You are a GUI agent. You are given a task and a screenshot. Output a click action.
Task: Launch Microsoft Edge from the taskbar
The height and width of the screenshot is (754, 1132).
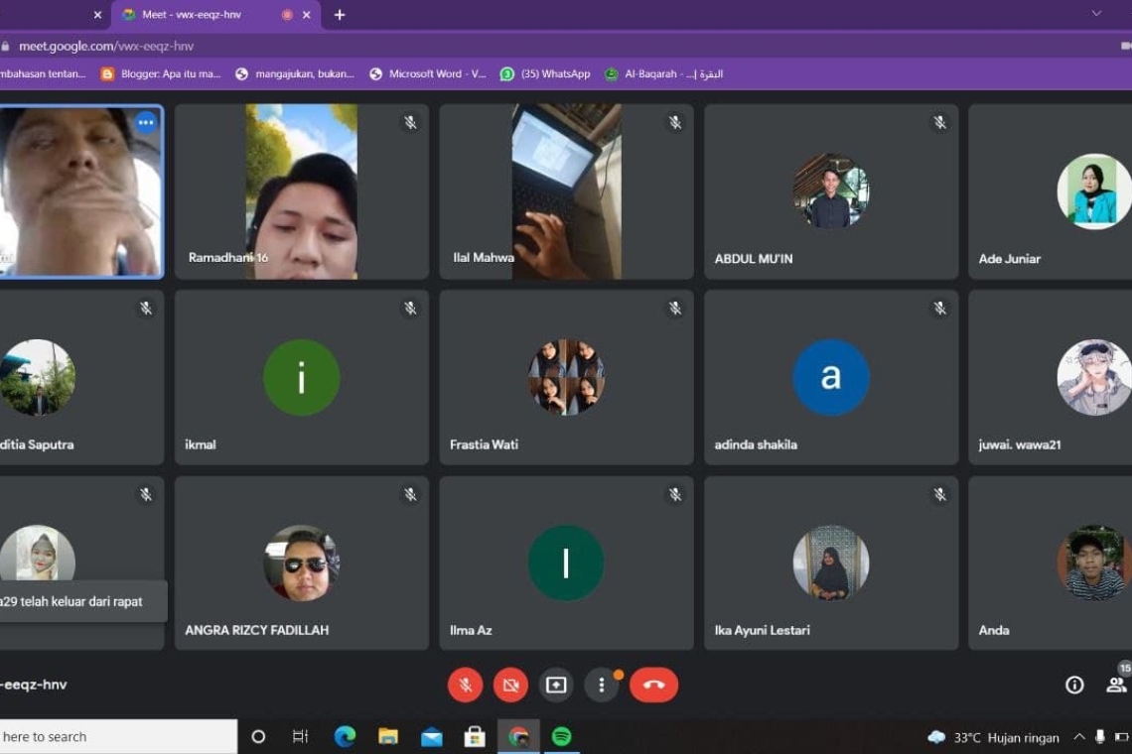click(x=346, y=737)
